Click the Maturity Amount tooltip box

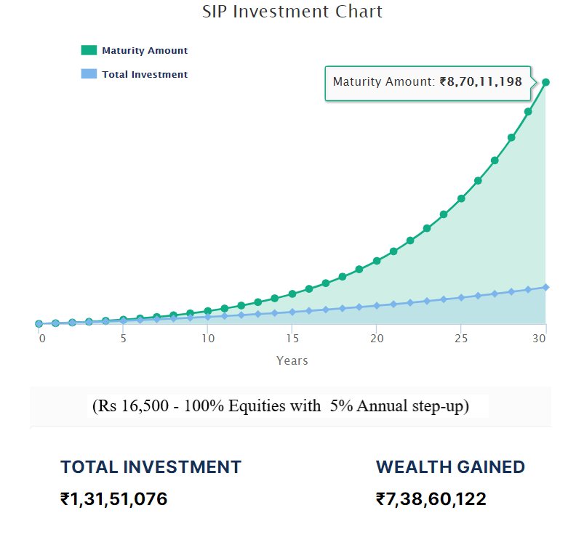[x=428, y=82]
